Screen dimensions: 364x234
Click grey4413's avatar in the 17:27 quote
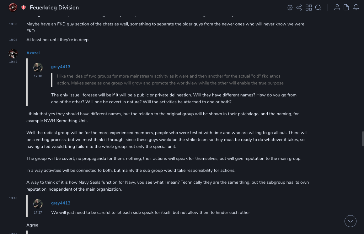click(38, 204)
